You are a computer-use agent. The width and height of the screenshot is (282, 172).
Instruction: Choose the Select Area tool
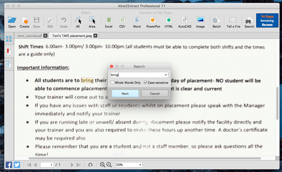[x=92, y=20]
